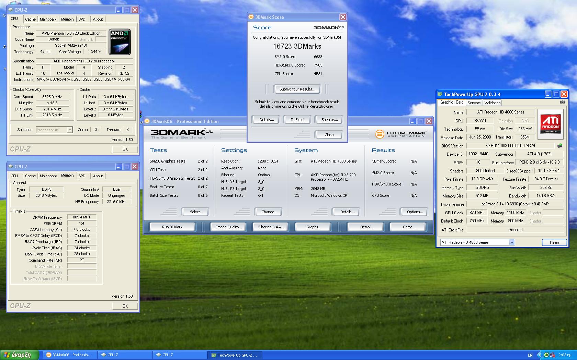The width and height of the screenshot is (577, 360).
Task: Close the 3DMark Score dialog with Close button
Action: pos(329,135)
